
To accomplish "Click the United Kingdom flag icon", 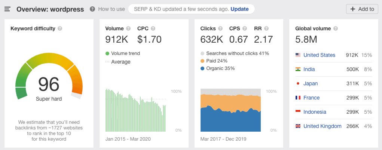I will pyautogui.click(x=298, y=126).
